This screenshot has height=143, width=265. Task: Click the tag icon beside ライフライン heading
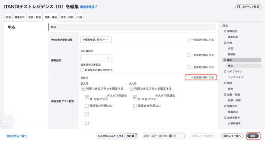tap(225, 72)
